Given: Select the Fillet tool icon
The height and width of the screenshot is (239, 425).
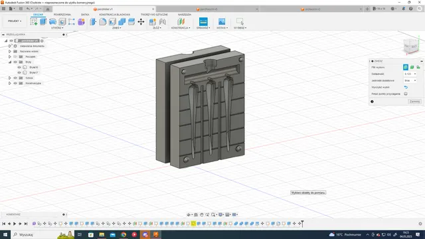Looking at the screenshot, I should 103,22.
